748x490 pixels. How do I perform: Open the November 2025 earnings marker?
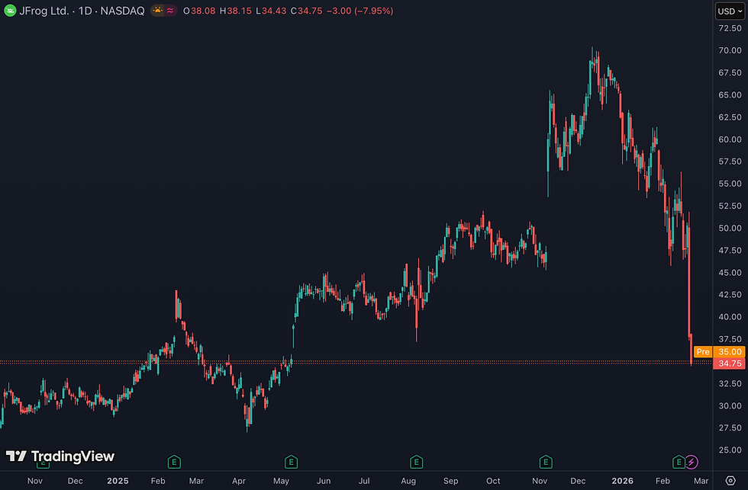pos(546,462)
